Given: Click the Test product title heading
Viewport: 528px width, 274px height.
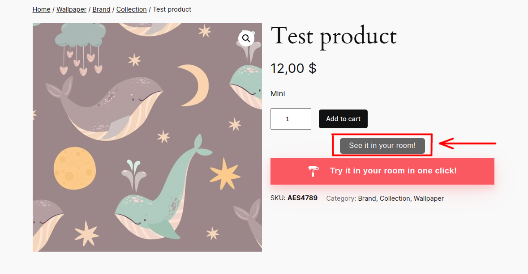Looking at the screenshot, I should point(334,36).
